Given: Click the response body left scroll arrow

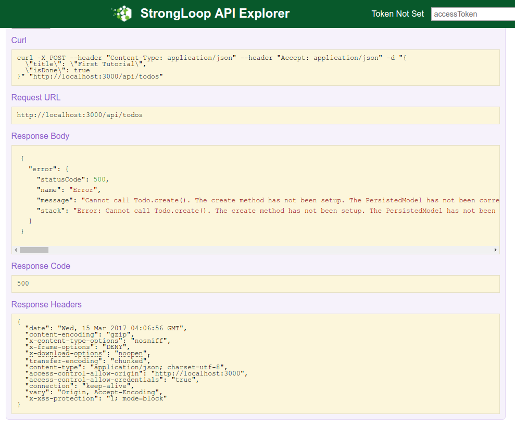Looking at the screenshot, I should (15, 250).
